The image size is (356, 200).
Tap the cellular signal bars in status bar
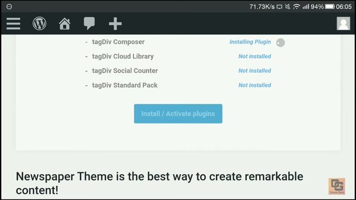tap(306, 7)
